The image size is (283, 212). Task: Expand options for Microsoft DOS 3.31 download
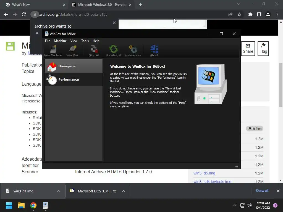pos(123,191)
